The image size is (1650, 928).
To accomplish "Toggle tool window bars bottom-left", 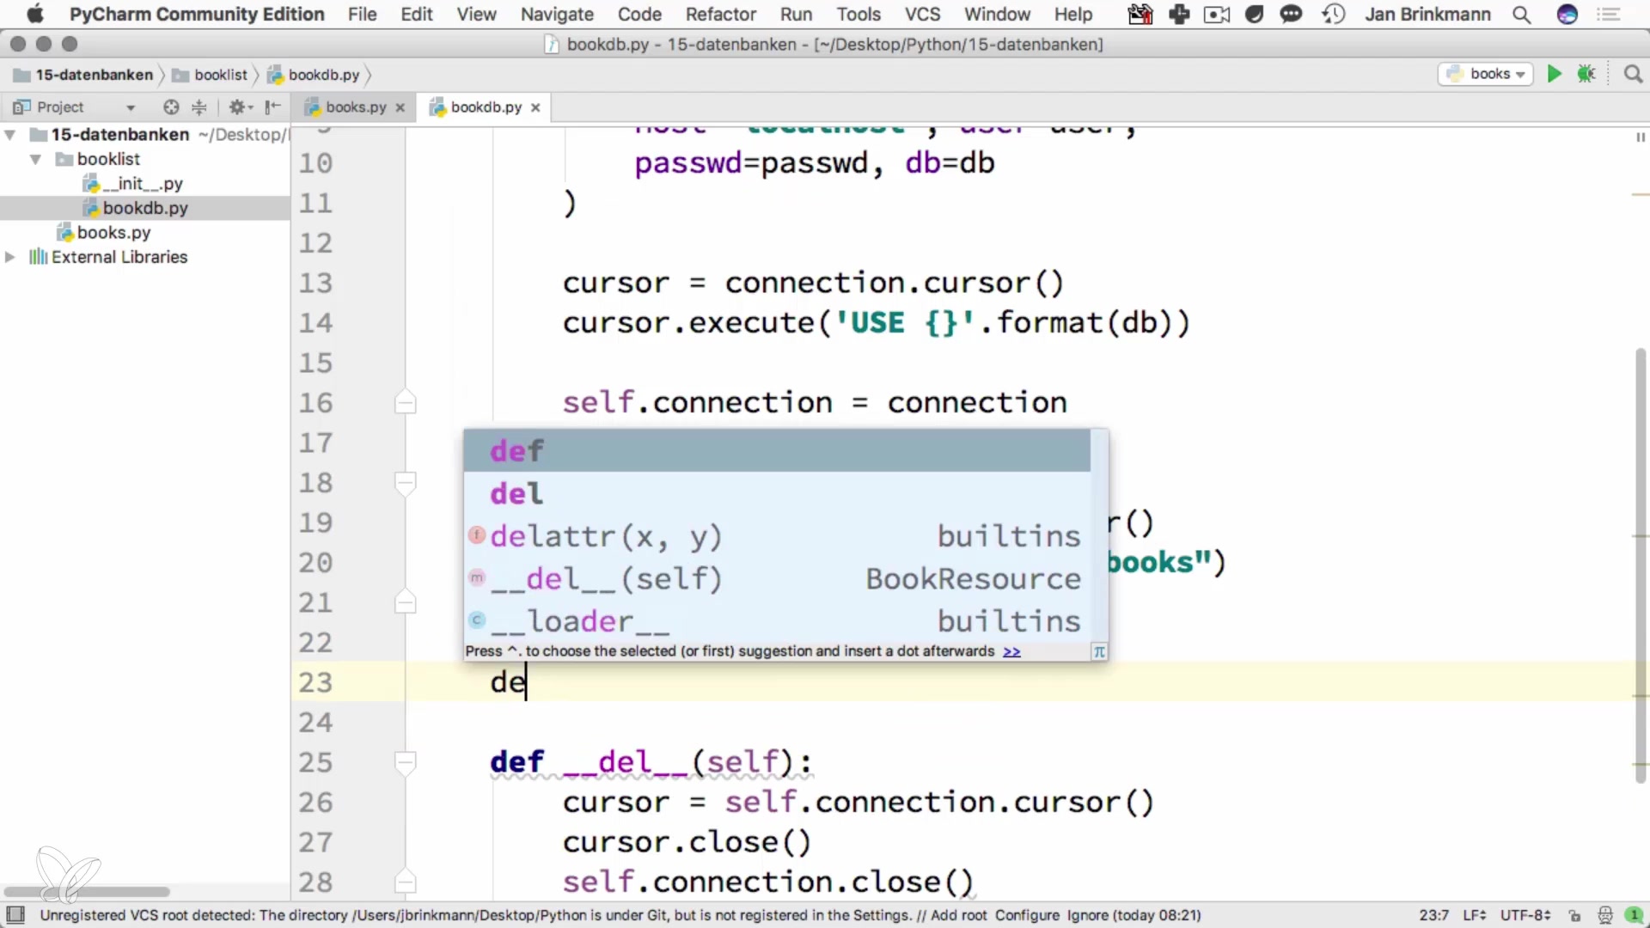I will click(15, 914).
